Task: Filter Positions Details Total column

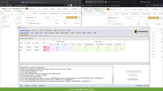Action: [55, 44]
